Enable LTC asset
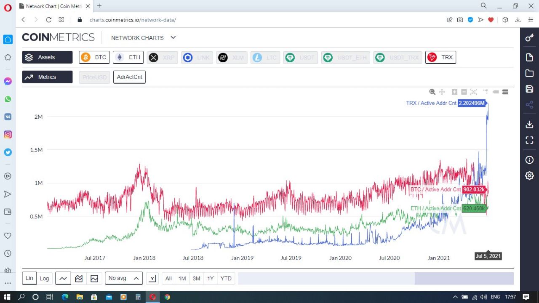The height and width of the screenshot is (303, 539). coord(266,58)
